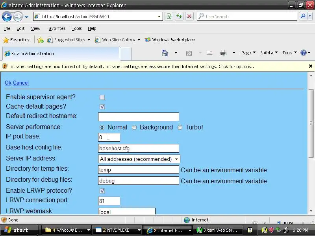Open the Windows start button
The height and width of the screenshot is (236, 315).
19,230
